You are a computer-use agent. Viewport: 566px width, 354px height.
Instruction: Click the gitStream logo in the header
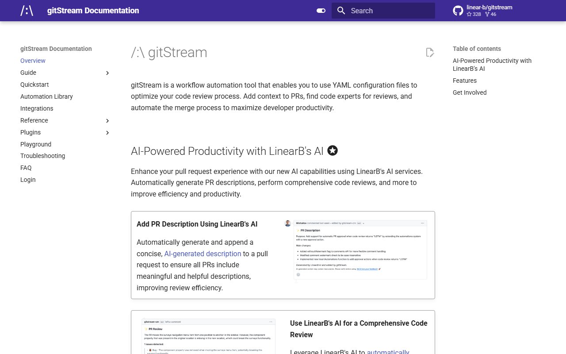pos(27,11)
